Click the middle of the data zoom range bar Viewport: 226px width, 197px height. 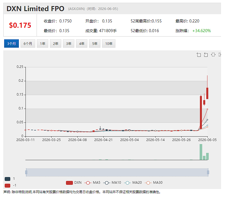pyautogui.click(x=117, y=172)
